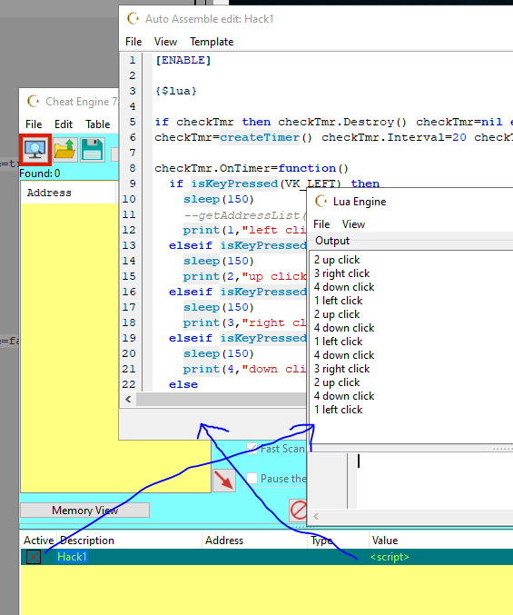Image resolution: width=513 pixels, height=615 pixels.
Task: Open the File menu in Lua Engine
Action: pos(321,224)
